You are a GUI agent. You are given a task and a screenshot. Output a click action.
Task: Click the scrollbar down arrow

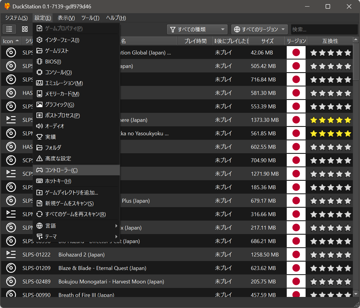click(356, 294)
